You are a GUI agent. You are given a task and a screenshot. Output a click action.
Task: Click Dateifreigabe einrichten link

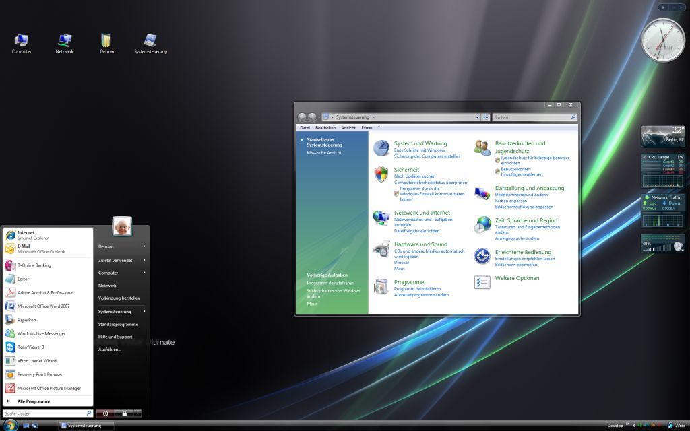pos(416,231)
